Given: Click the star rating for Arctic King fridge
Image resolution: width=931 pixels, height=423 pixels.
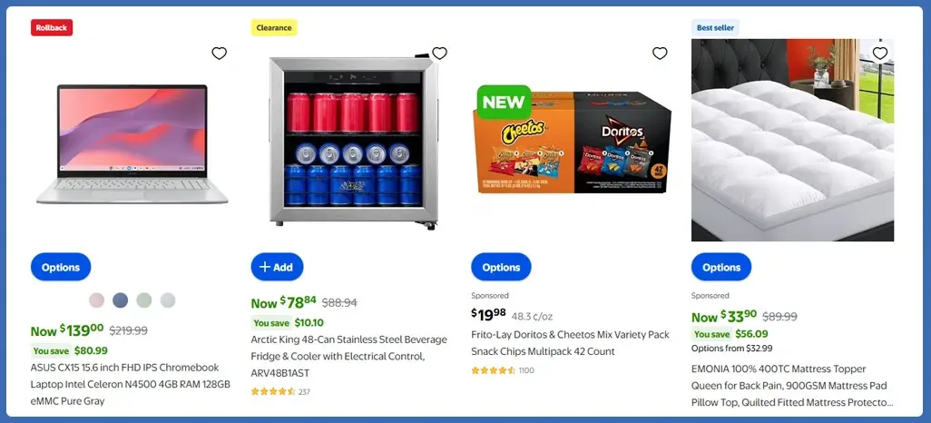Looking at the screenshot, I should tap(273, 391).
